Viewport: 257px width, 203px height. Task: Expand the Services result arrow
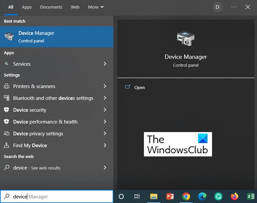click(x=105, y=64)
